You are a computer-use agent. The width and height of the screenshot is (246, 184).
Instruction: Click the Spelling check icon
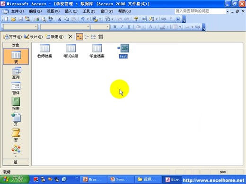[x=51, y=19]
